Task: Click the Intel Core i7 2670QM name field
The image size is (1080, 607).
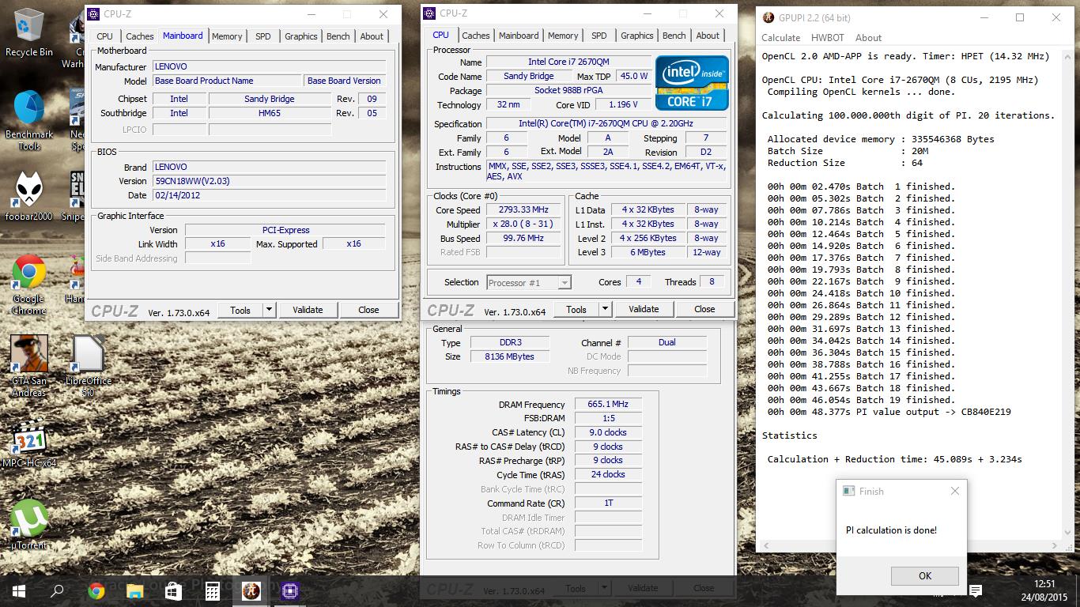Action: (x=568, y=62)
